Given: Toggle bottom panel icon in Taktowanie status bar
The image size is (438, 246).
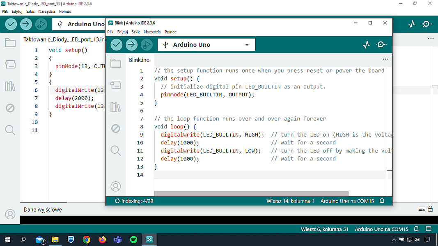Looking at the screenshot, I should tap(429, 229).
